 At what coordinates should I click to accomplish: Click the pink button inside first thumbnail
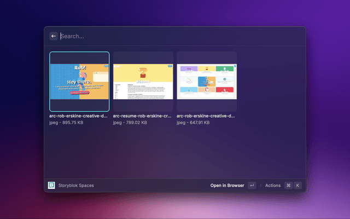click(x=80, y=93)
